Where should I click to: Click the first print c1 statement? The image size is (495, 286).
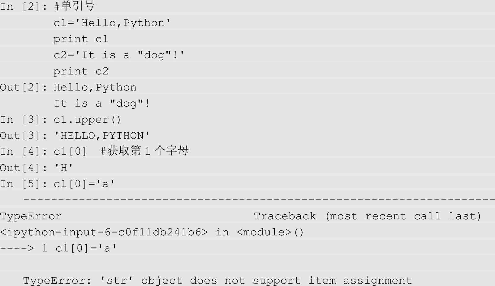click(81, 39)
